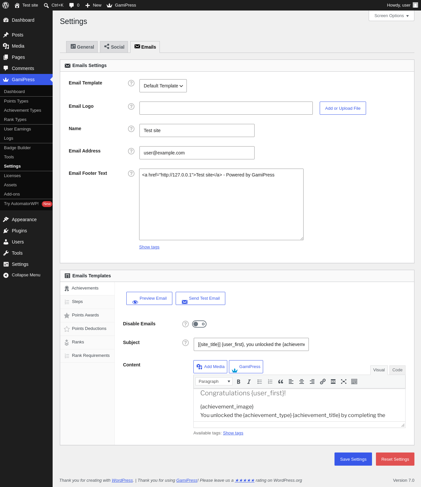Open Badge Builder in GamiPress menu

tap(26, 148)
